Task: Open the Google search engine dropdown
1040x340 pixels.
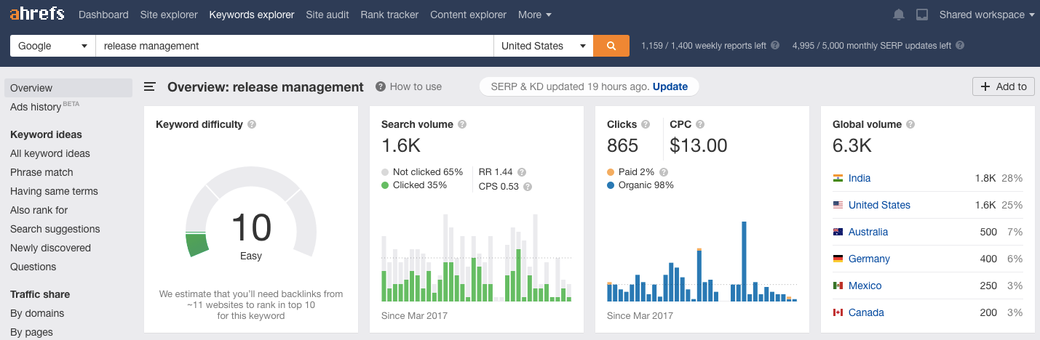Action: pyautogui.click(x=53, y=46)
